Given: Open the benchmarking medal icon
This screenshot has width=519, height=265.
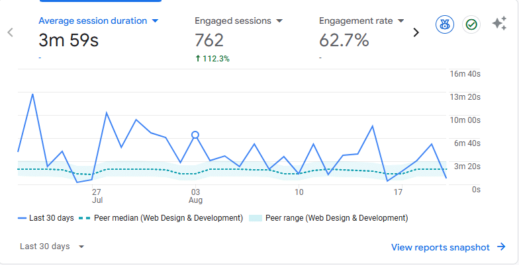Looking at the screenshot, I should (445, 24).
